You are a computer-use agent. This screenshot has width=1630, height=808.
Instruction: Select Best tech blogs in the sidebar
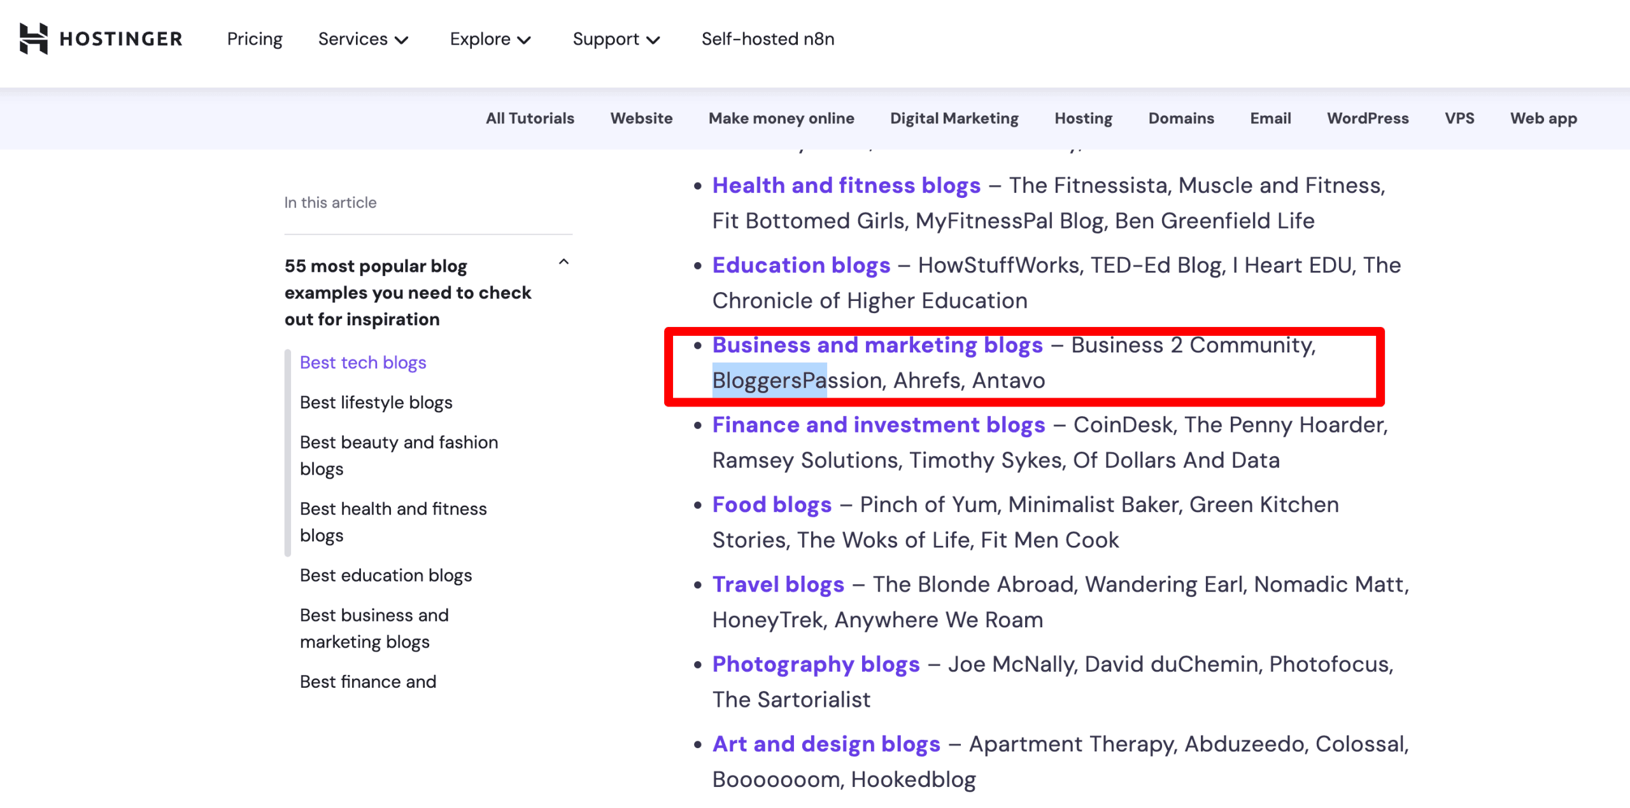(362, 362)
